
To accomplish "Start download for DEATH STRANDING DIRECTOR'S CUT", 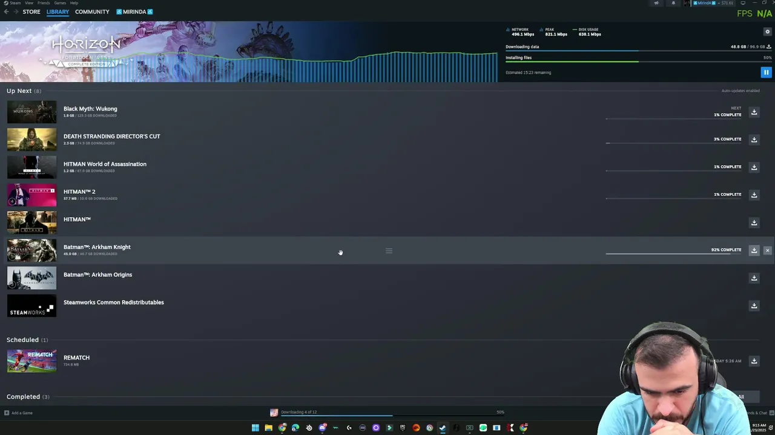I will (754, 140).
